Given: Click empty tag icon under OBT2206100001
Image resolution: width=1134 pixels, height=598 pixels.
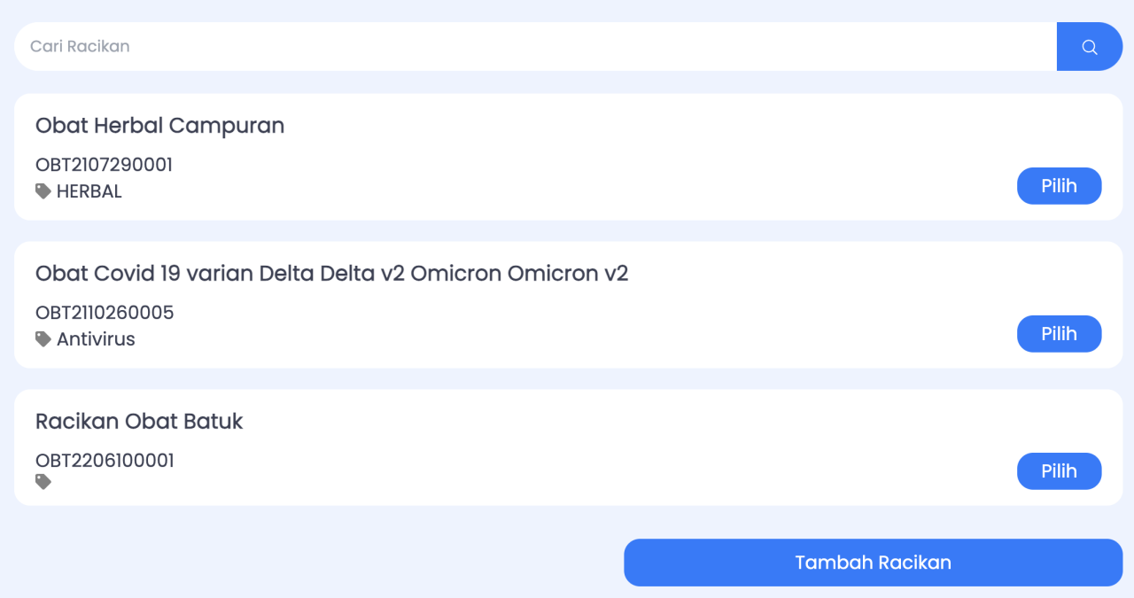Looking at the screenshot, I should 43,482.
